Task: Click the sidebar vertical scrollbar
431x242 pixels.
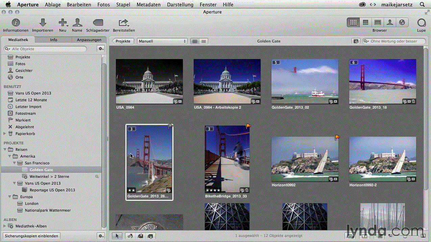Action: tap(104, 145)
